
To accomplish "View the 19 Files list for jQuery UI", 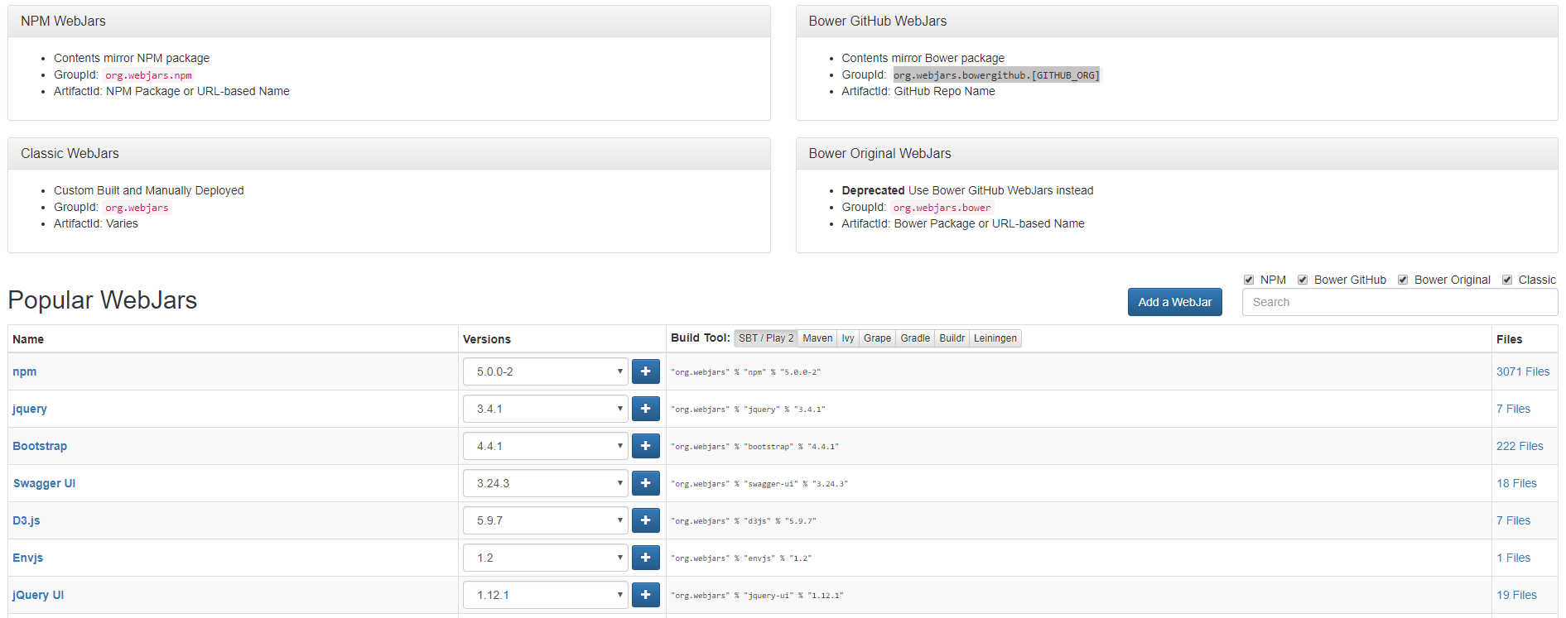I will pyautogui.click(x=1516, y=595).
